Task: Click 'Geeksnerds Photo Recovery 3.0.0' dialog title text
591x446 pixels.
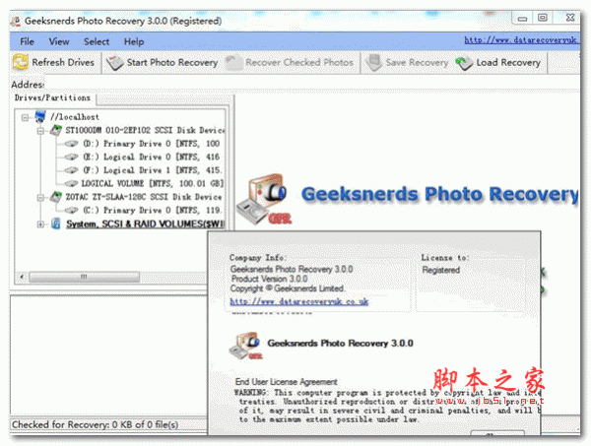Action: pyautogui.click(x=341, y=344)
